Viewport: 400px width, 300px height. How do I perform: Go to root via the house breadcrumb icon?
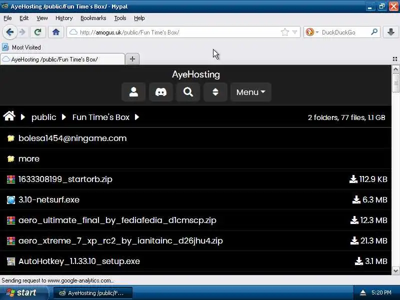click(9, 116)
